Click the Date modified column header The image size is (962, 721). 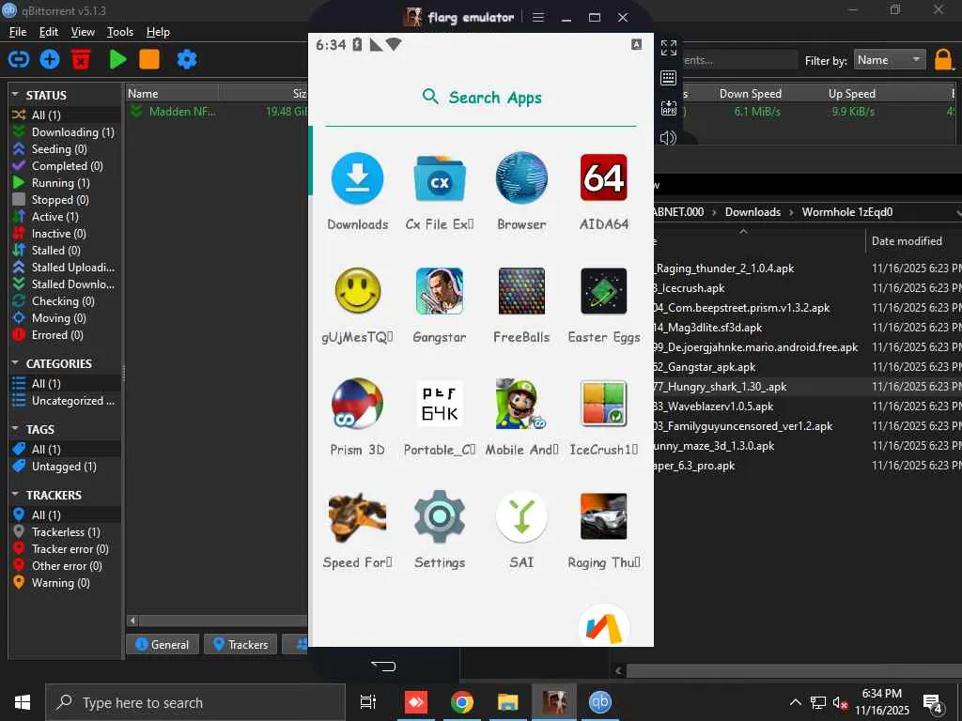point(907,241)
